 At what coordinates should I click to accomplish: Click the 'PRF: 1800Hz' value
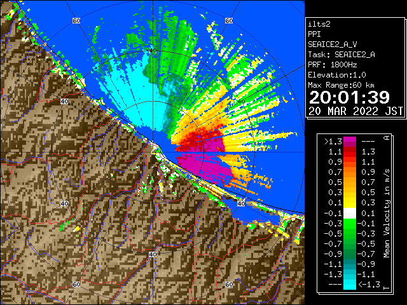pos(333,65)
